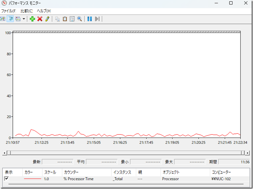This screenshot has width=253, height=189.
Task: Open the graph type dropdown arrow
Action: pos(24,19)
